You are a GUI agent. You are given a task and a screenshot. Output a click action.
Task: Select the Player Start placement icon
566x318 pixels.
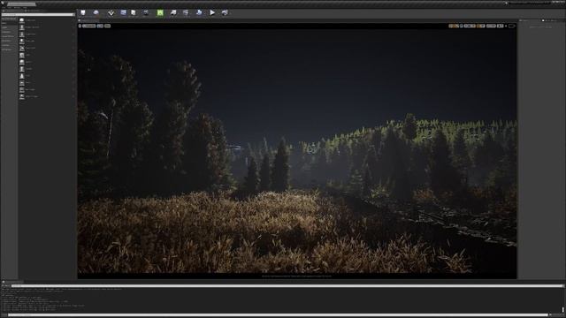point(22,48)
